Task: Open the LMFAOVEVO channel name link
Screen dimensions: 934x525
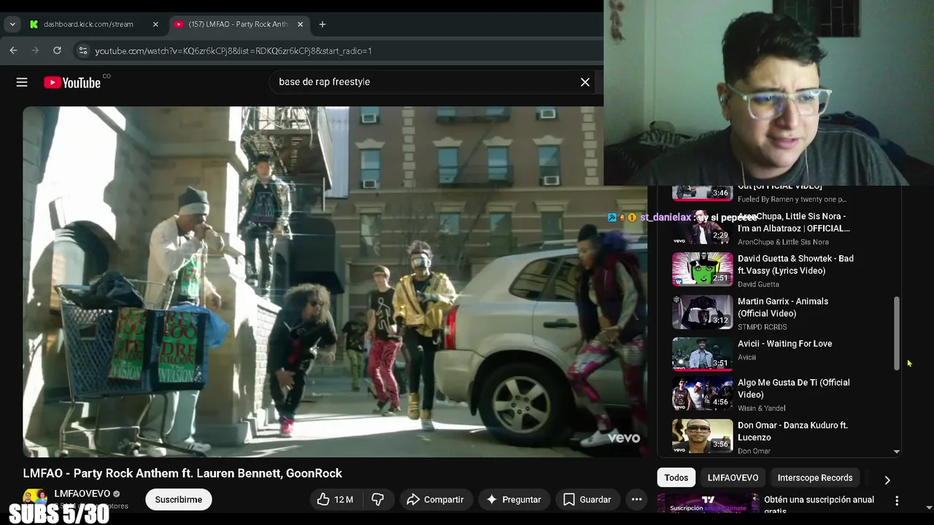Action: pos(82,494)
